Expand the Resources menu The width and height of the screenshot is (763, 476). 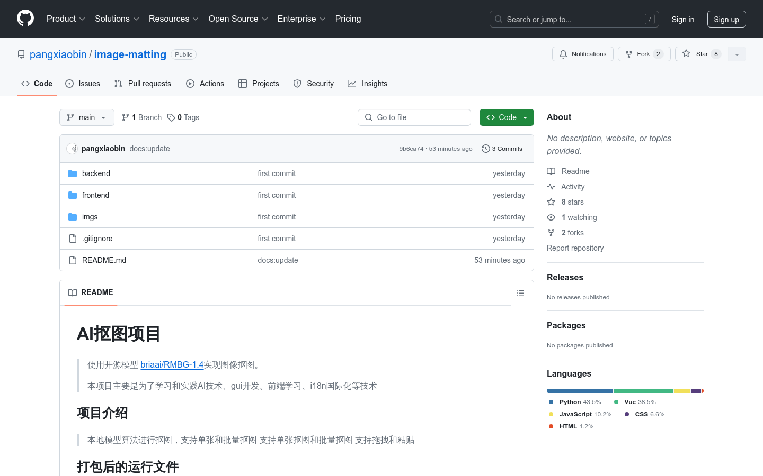(x=174, y=19)
